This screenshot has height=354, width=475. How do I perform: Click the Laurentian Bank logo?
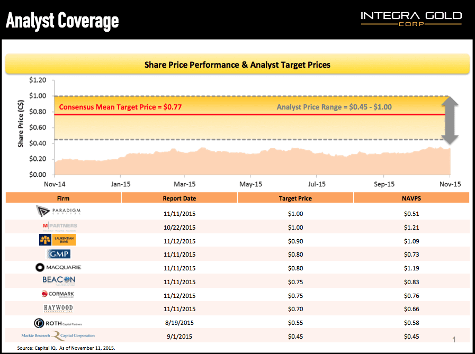pos(58,240)
